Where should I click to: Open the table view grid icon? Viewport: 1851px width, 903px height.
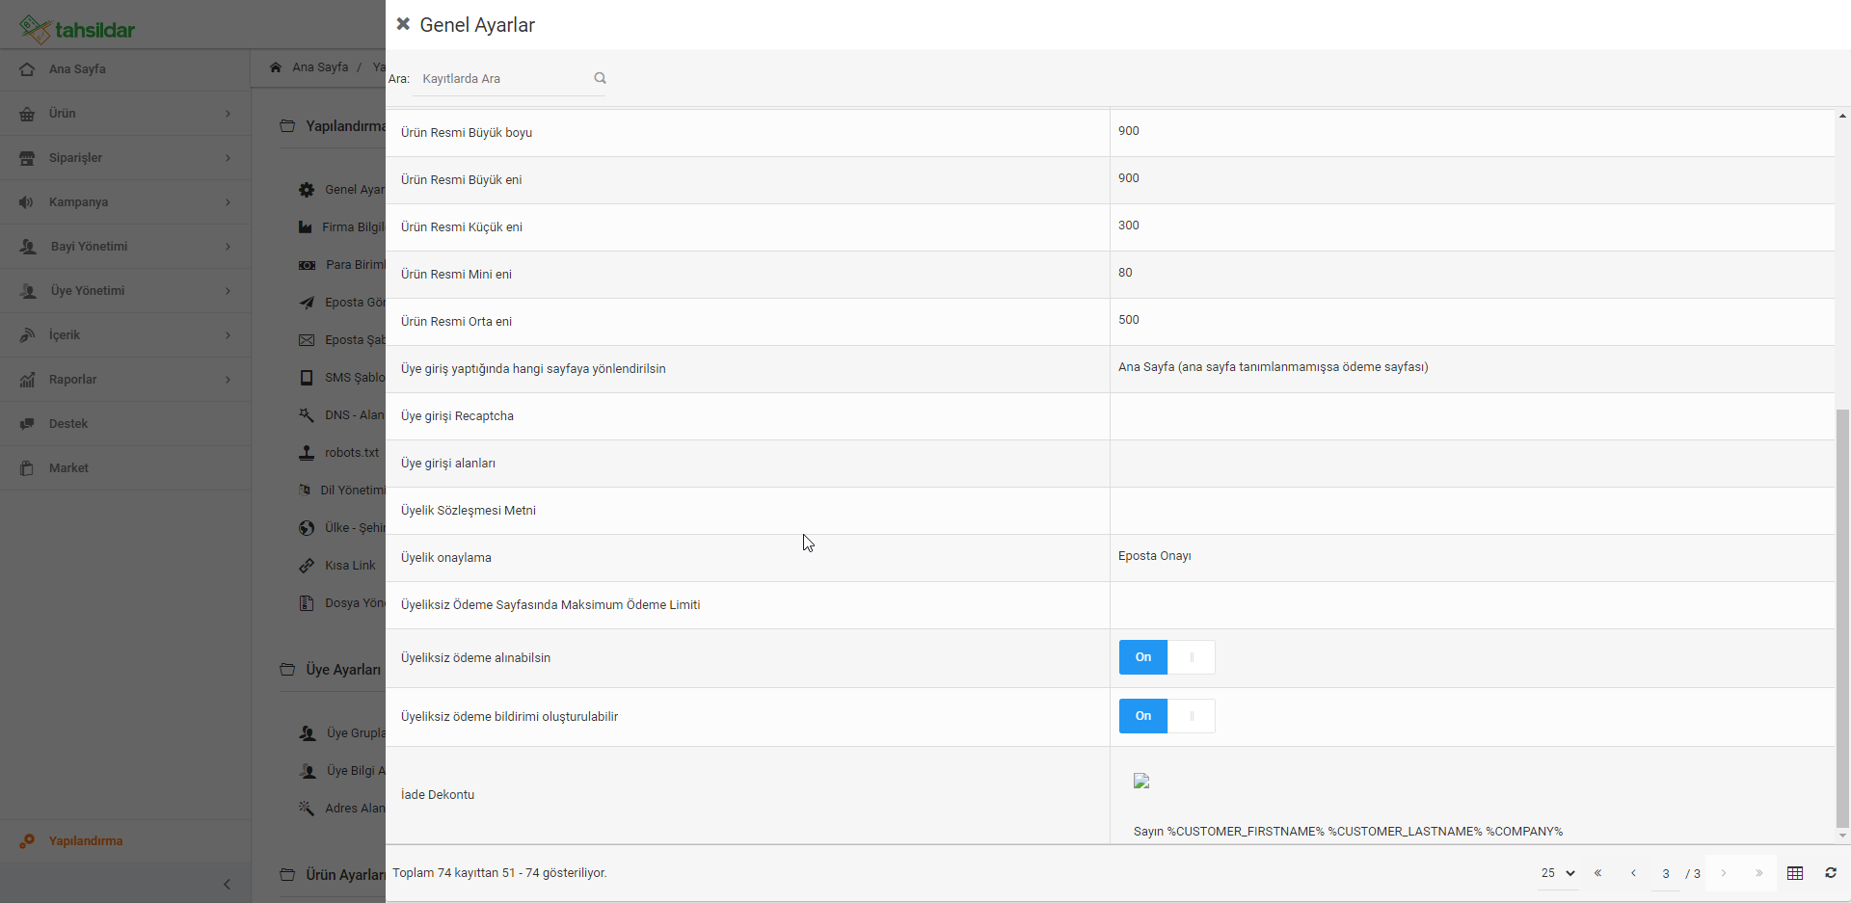click(x=1795, y=873)
